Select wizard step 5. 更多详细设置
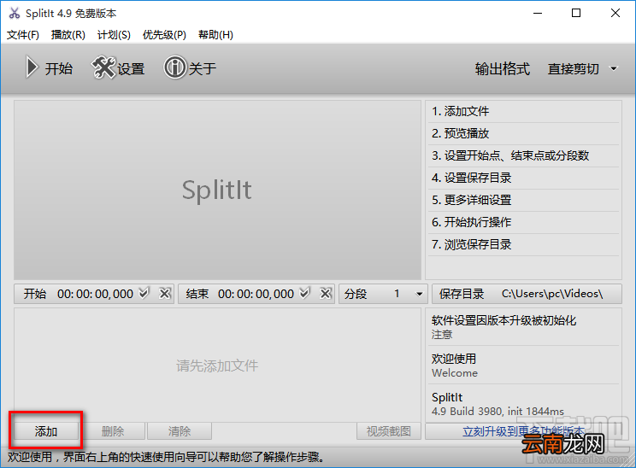Image resolution: width=636 pixels, height=468 pixels. pos(523,200)
